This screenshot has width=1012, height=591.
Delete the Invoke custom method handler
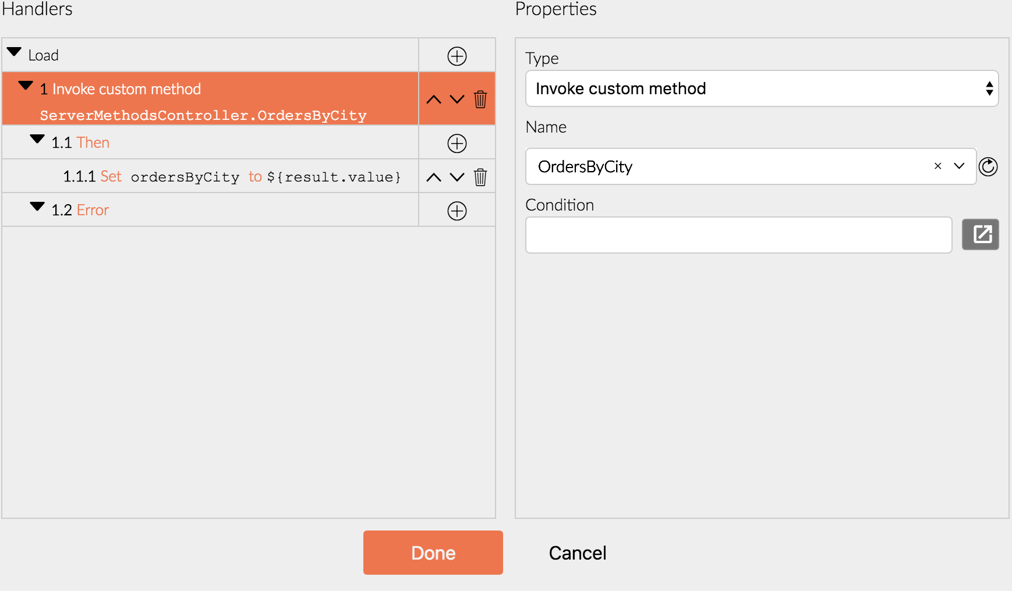pyautogui.click(x=480, y=99)
